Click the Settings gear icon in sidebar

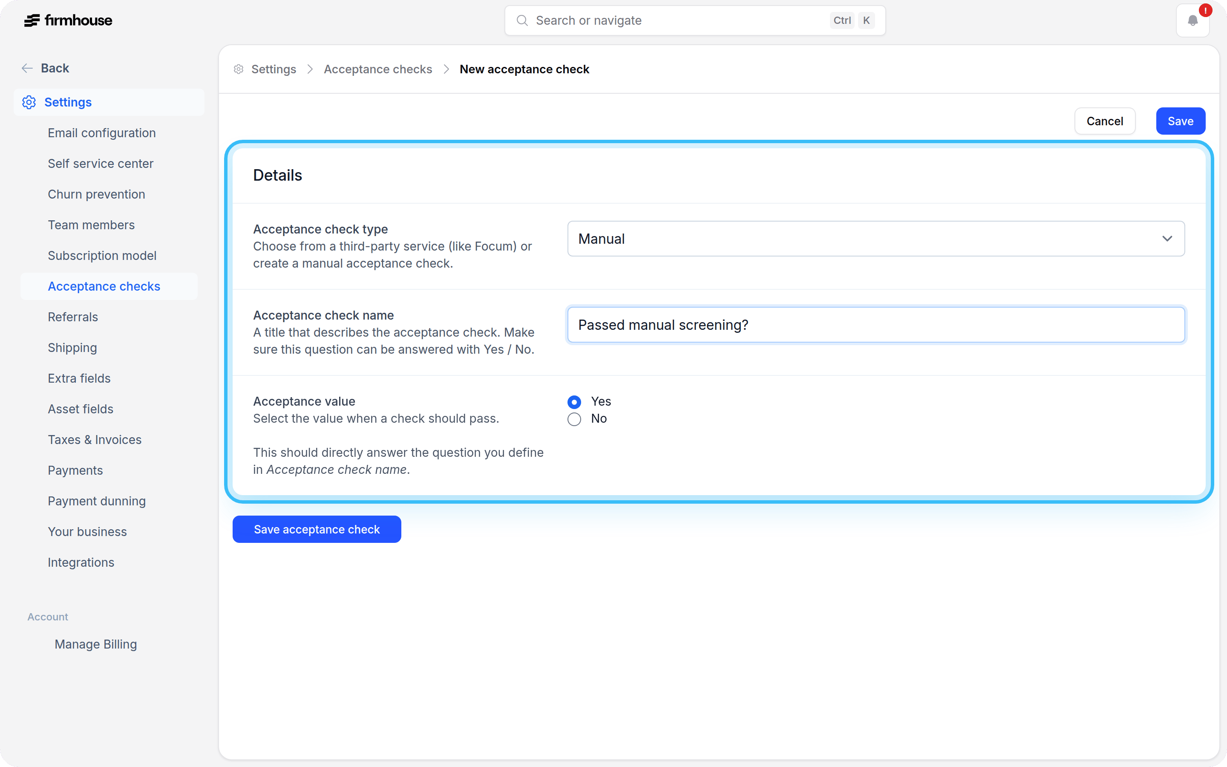click(x=29, y=102)
